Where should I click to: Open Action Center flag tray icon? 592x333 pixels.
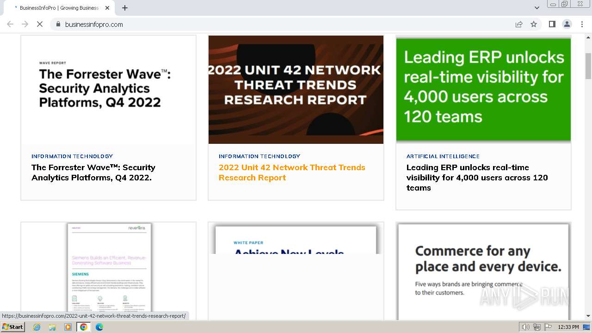click(548, 327)
